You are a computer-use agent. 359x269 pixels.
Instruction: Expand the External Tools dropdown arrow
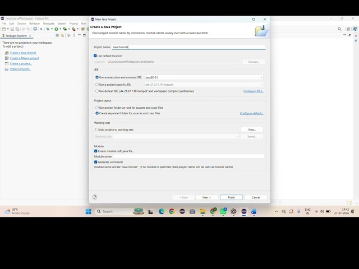(78, 29)
